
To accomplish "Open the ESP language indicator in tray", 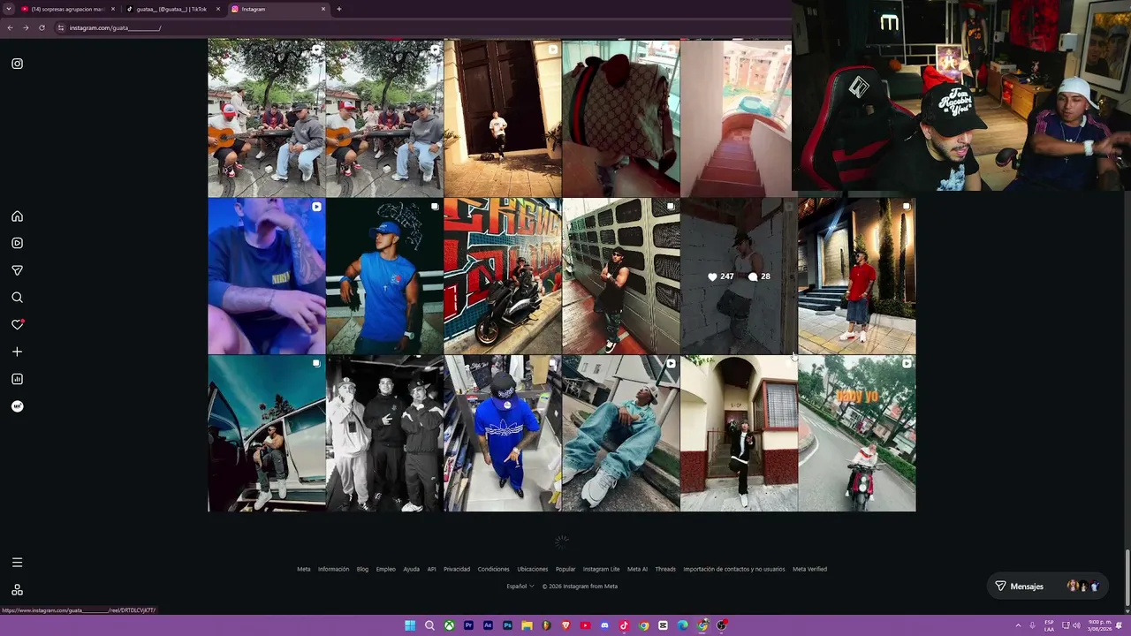I will pos(1049,625).
